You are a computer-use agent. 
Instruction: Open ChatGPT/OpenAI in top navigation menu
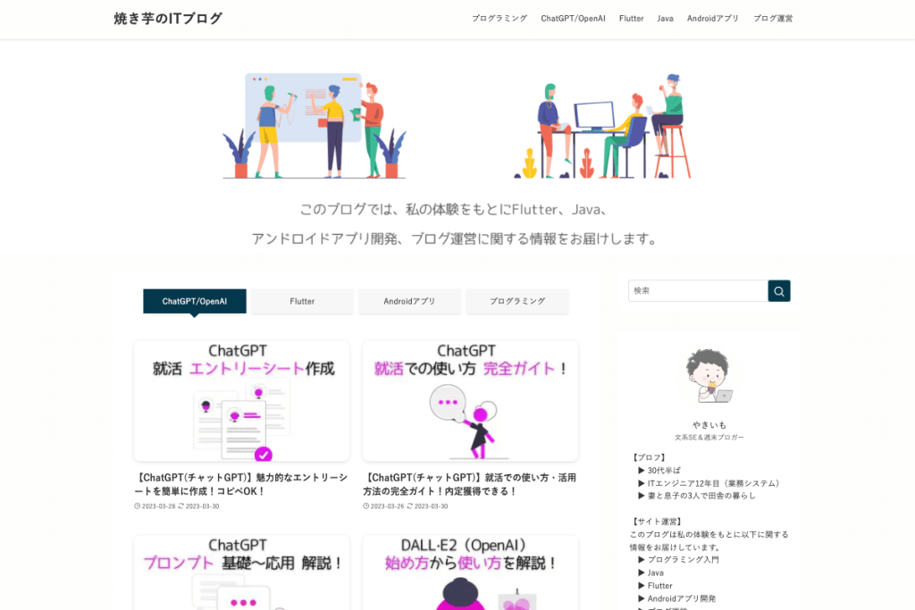coord(573,19)
